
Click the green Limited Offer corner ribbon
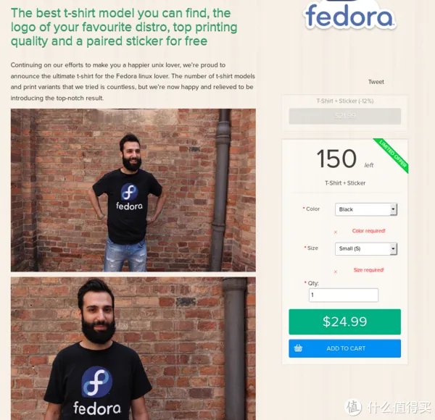click(x=391, y=154)
